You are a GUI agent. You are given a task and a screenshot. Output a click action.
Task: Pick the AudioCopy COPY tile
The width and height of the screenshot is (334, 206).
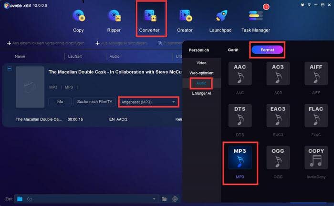[x=316, y=162]
